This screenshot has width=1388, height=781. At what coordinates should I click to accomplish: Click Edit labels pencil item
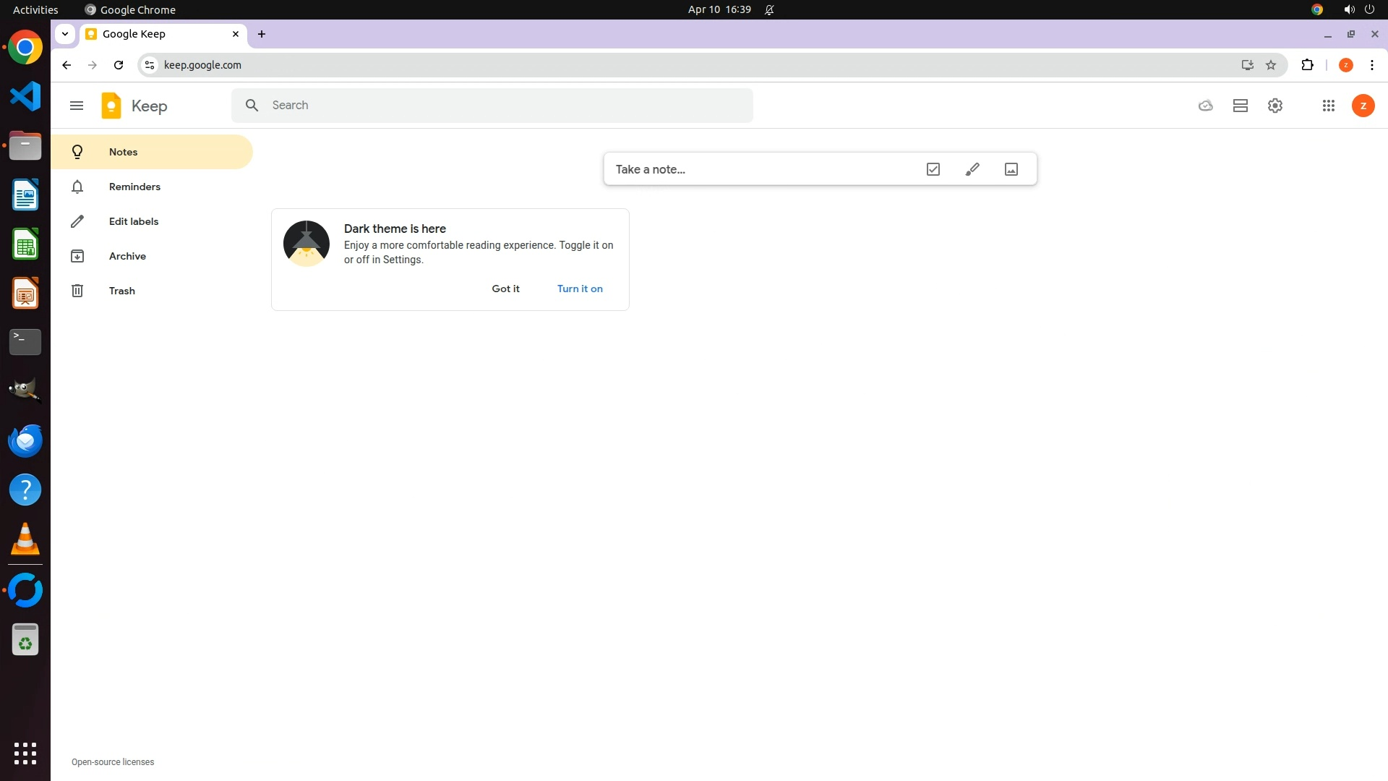133,221
